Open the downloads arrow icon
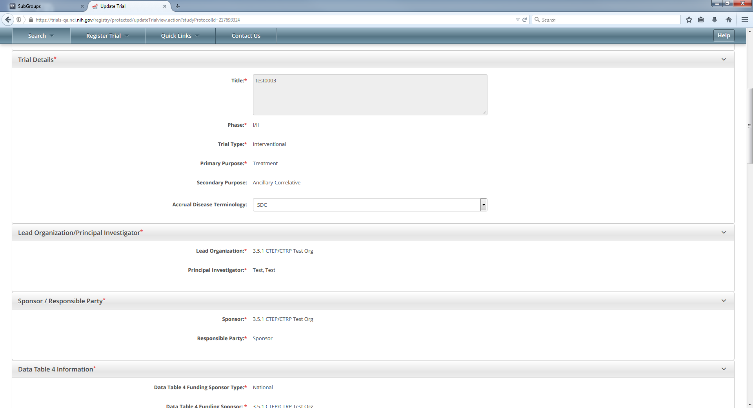Image resolution: width=753 pixels, height=408 pixels. (x=715, y=20)
